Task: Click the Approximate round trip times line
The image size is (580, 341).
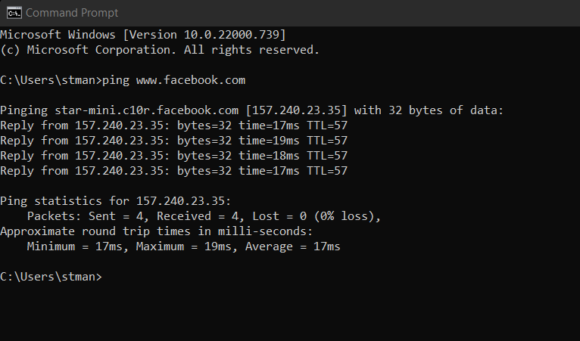Action: pos(156,231)
